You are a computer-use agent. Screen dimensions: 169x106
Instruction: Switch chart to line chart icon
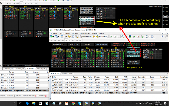pyautogui.click(x=118, y=37)
